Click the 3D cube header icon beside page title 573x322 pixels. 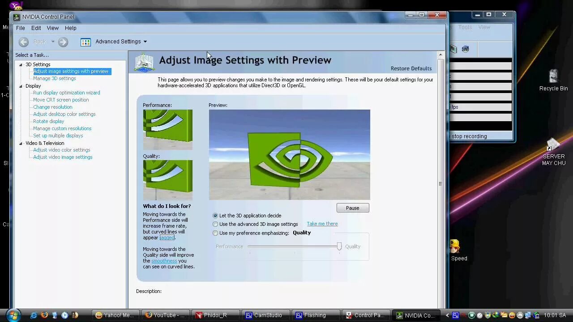coord(145,63)
